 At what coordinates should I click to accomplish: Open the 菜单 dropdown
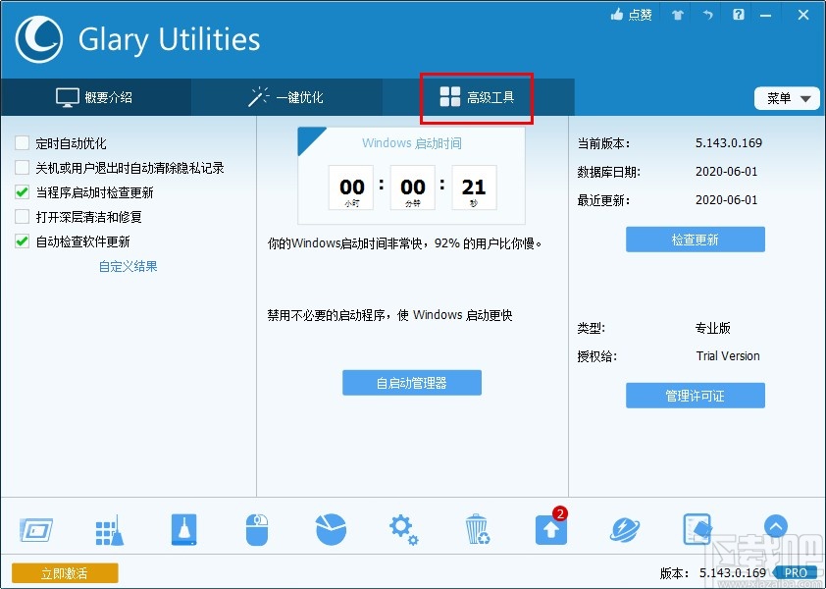coord(786,98)
